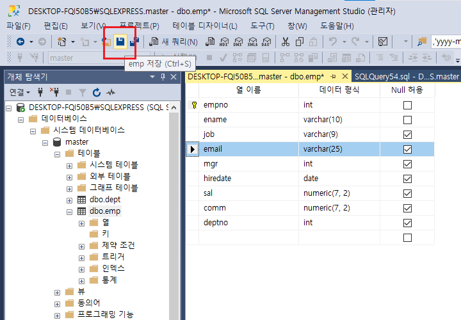Click the master database combo box
The height and width of the screenshot is (320, 461).
[x=99, y=58]
